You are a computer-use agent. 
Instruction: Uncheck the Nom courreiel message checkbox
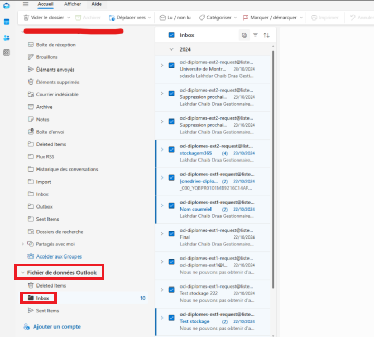[171, 206]
